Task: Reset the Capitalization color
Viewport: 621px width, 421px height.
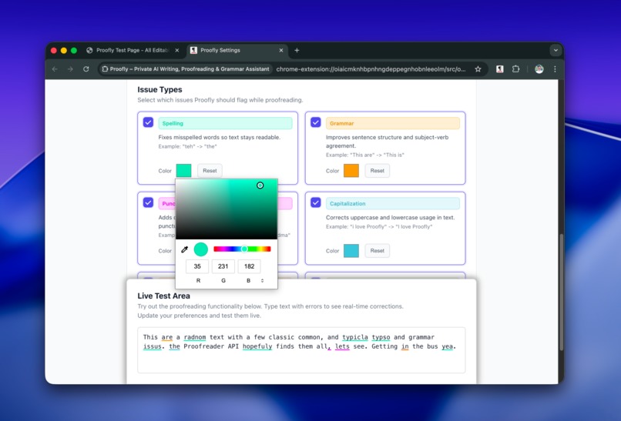Action: [377, 250]
